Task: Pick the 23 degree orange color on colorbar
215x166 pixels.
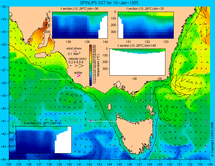Action: click(x=91, y=53)
